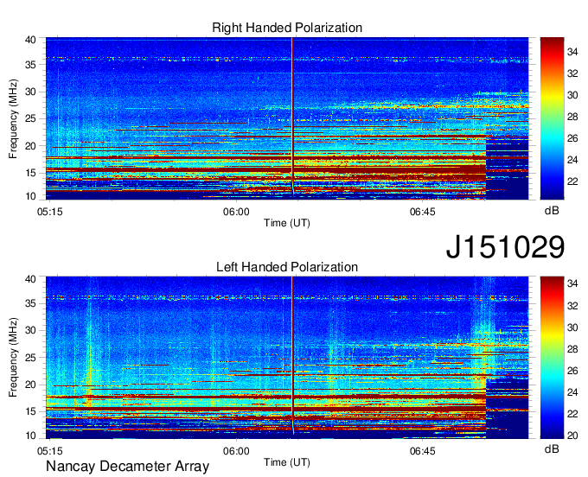Click the 06:45 time tick under the Left Handed plot
Screen dimensions: 588x477
tap(423, 451)
